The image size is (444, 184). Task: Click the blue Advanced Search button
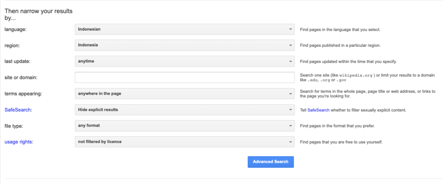271,162
